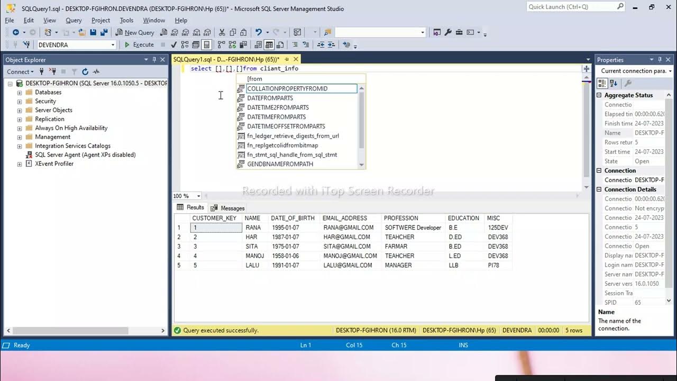
Task: Collapse the Aggregate Status section
Action: (599, 95)
